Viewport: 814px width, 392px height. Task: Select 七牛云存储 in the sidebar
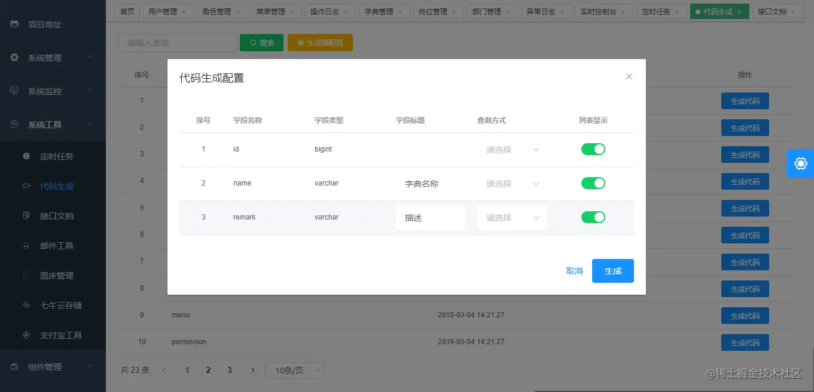pyautogui.click(x=59, y=305)
